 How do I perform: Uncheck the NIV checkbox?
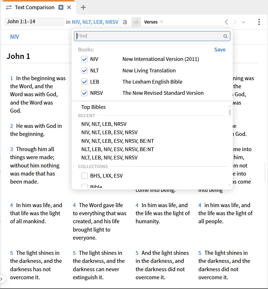coord(84,59)
